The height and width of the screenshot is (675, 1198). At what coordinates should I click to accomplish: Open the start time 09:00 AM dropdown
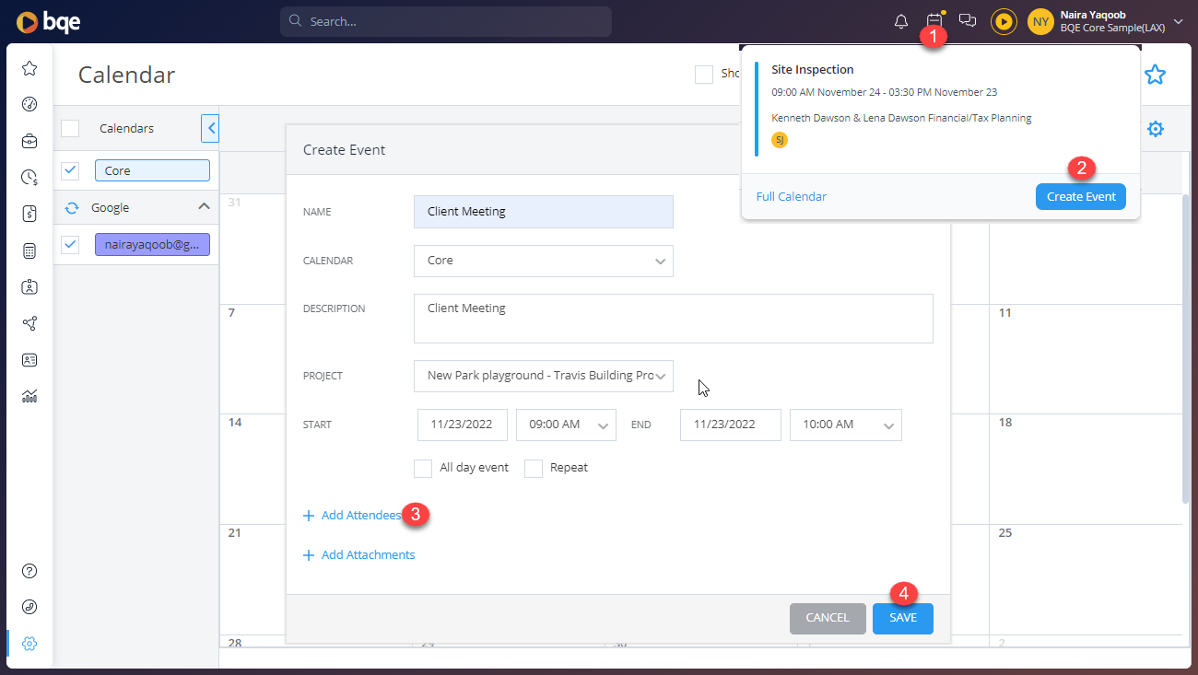[x=566, y=425]
